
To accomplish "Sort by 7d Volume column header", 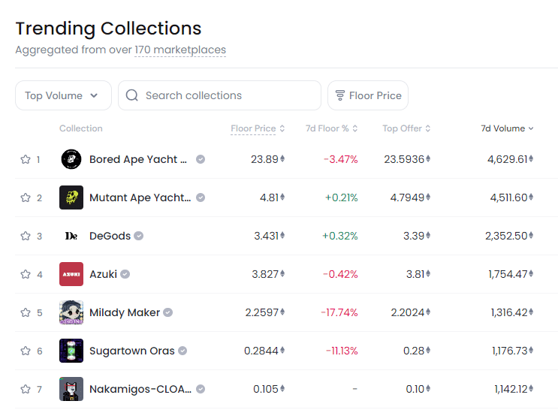I will tap(507, 128).
